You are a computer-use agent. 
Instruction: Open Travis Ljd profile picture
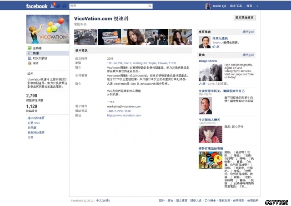tap(208, 6)
